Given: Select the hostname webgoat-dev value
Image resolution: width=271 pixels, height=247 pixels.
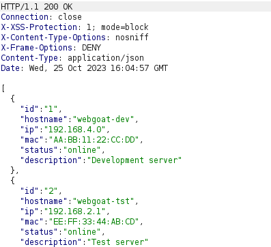Looking at the screenshot, I should (x=103, y=119).
